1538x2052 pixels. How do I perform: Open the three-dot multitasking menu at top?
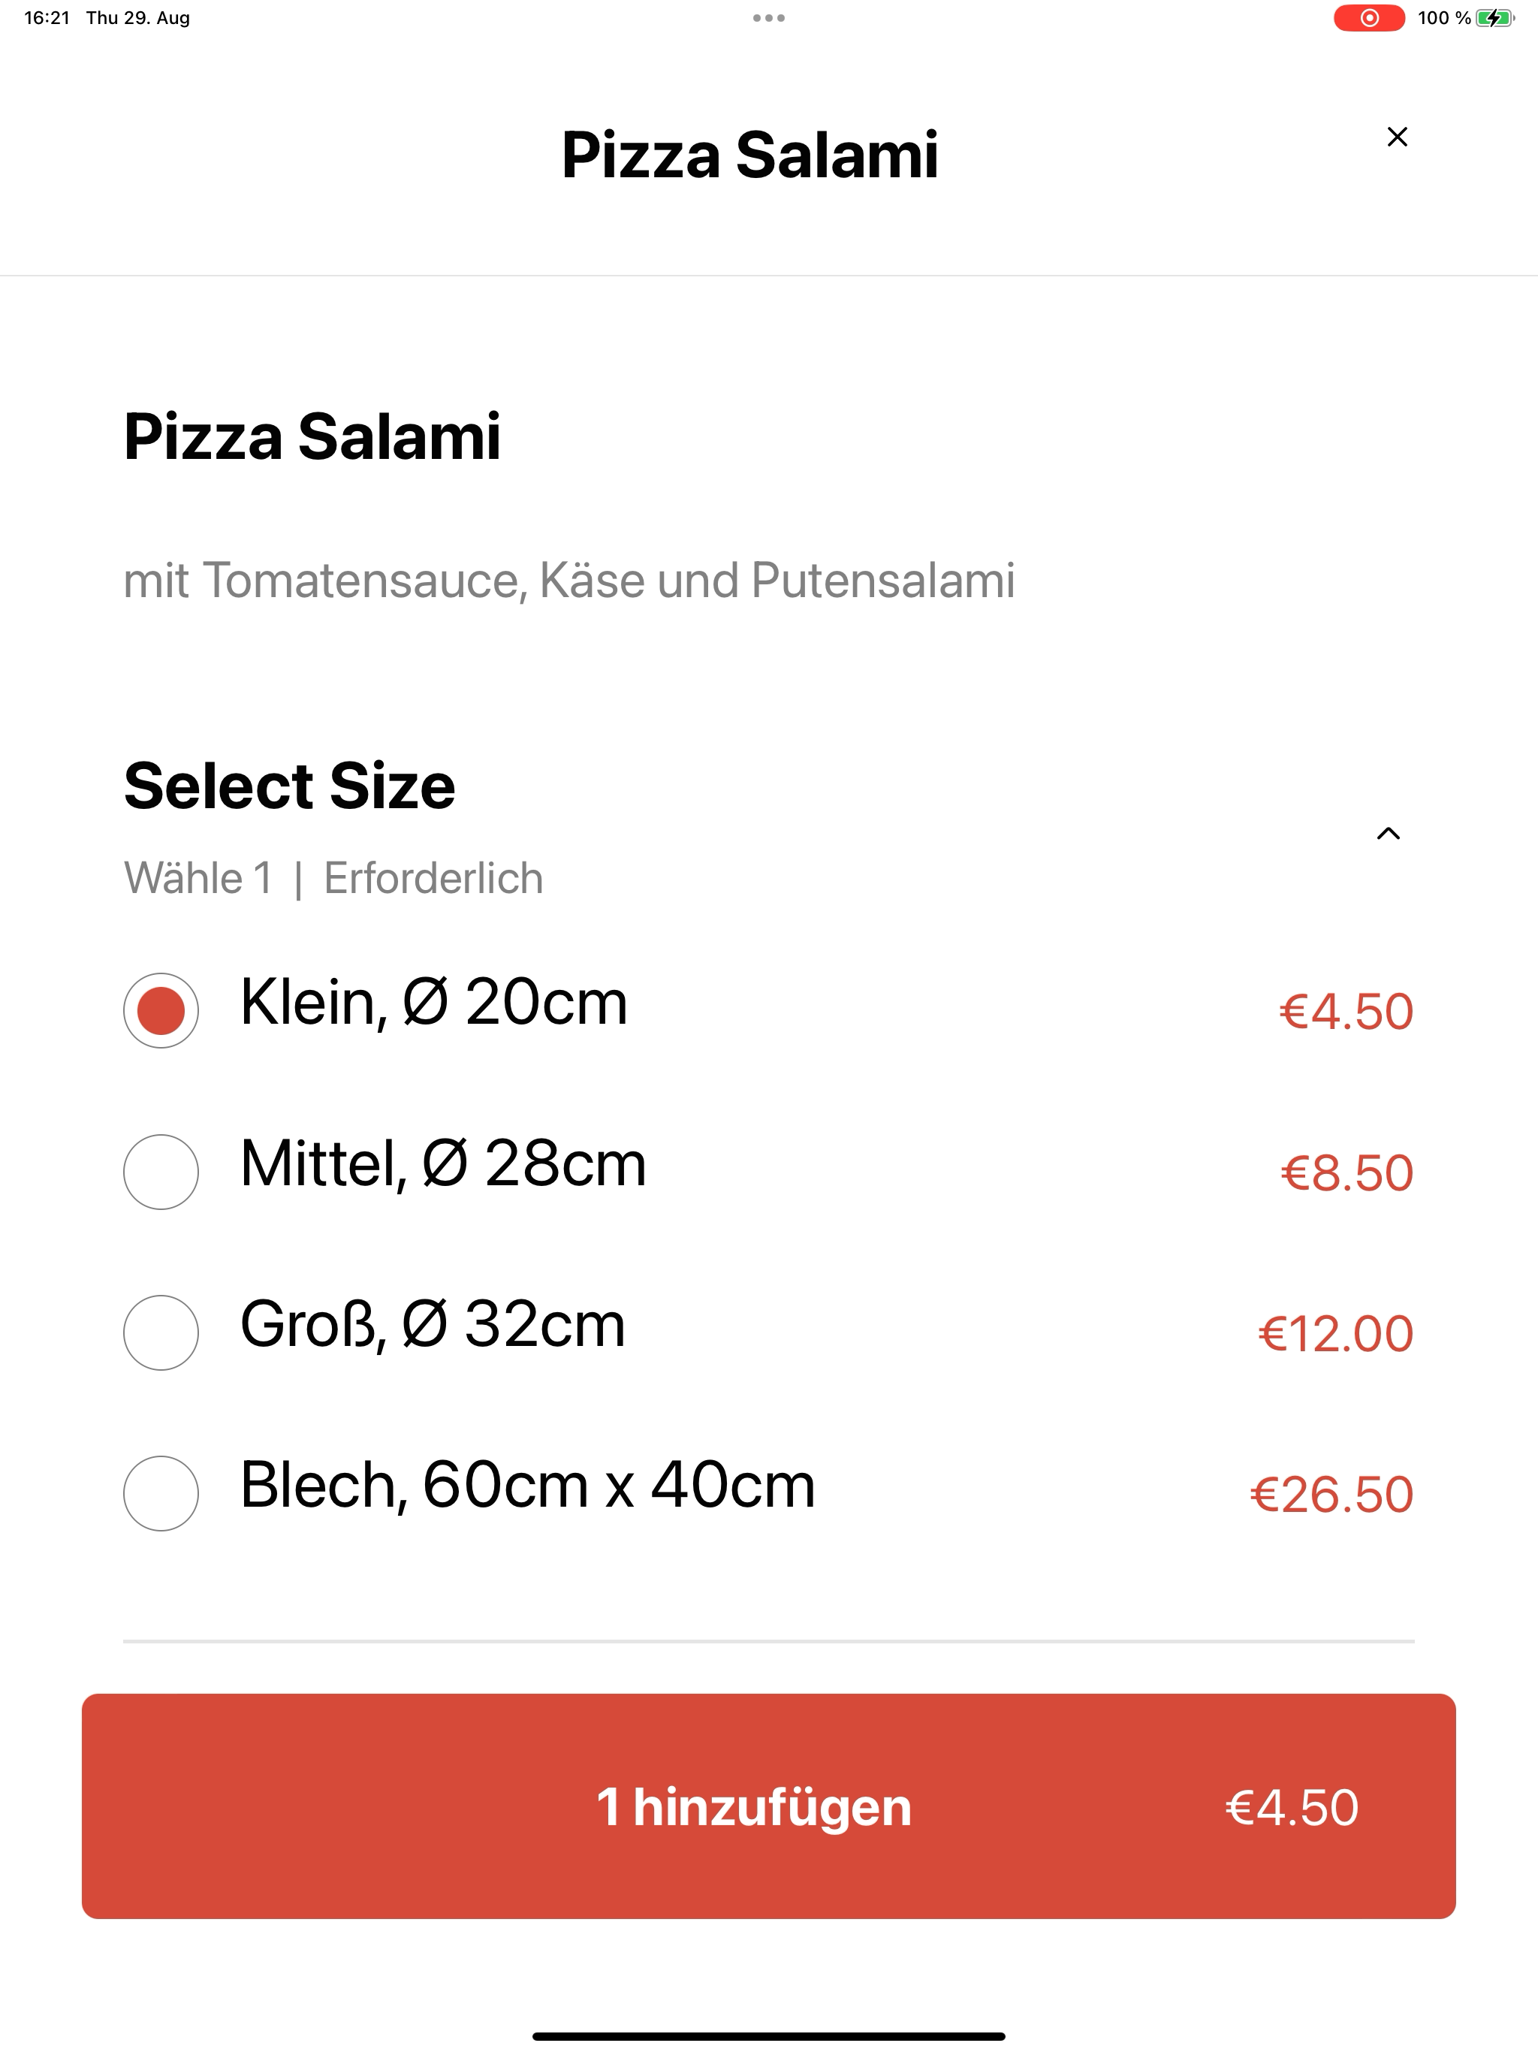coord(768,17)
